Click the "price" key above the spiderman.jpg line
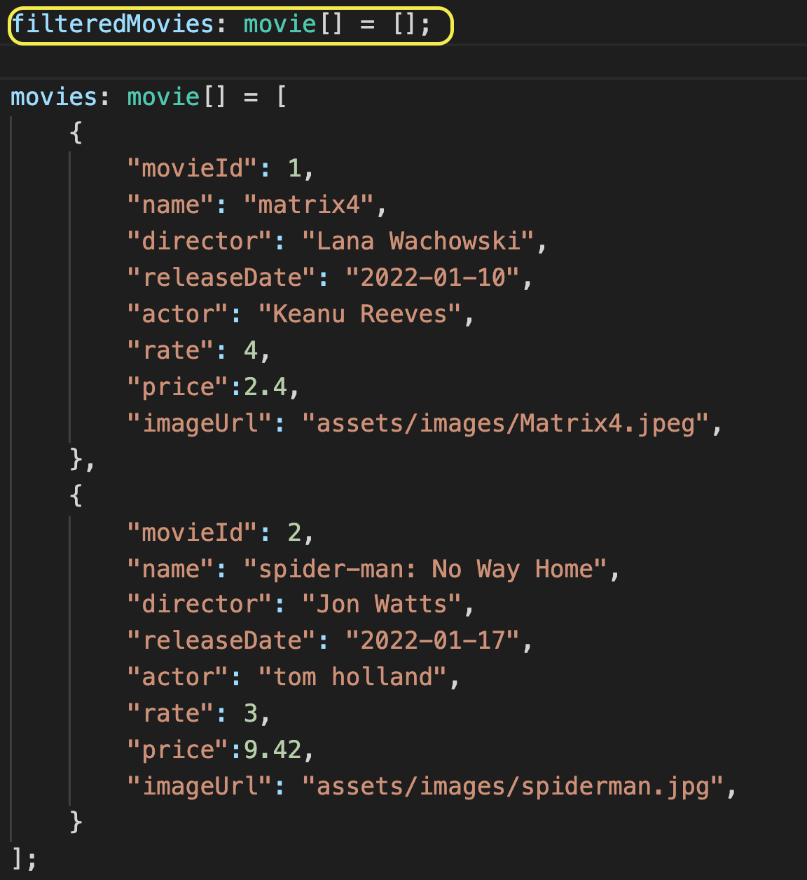The image size is (807, 880). point(177,750)
